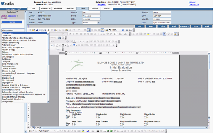Switch to the Reports tab
Viewport: 213px width, 133px height.
(x=95, y=8)
